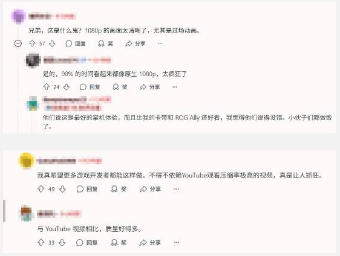This screenshot has width=340, height=256.
Task: Award the comment with 57 votes
Action: (105, 43)
